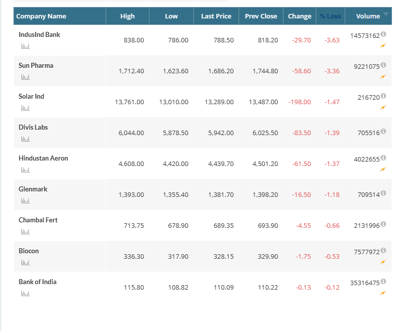Select IndusInd Bank percent loss -3.63
Viewport: 397px width, 331px height.
coord(332,40)
